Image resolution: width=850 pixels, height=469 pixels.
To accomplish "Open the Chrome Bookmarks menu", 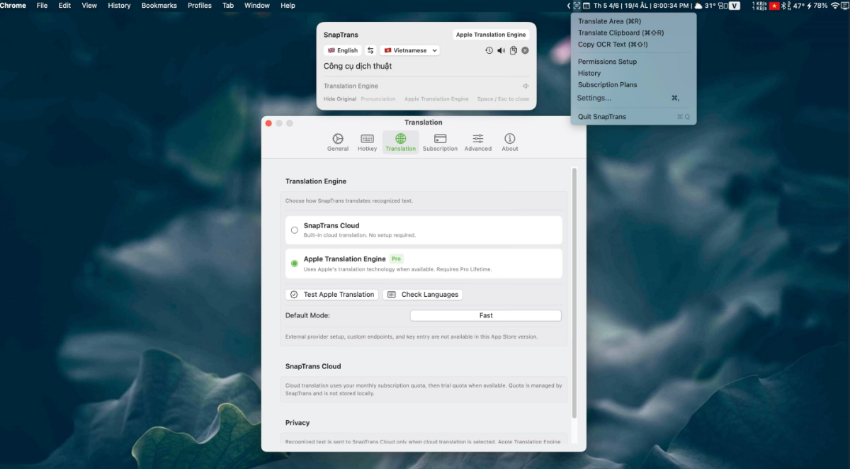I will coord(159,6).
